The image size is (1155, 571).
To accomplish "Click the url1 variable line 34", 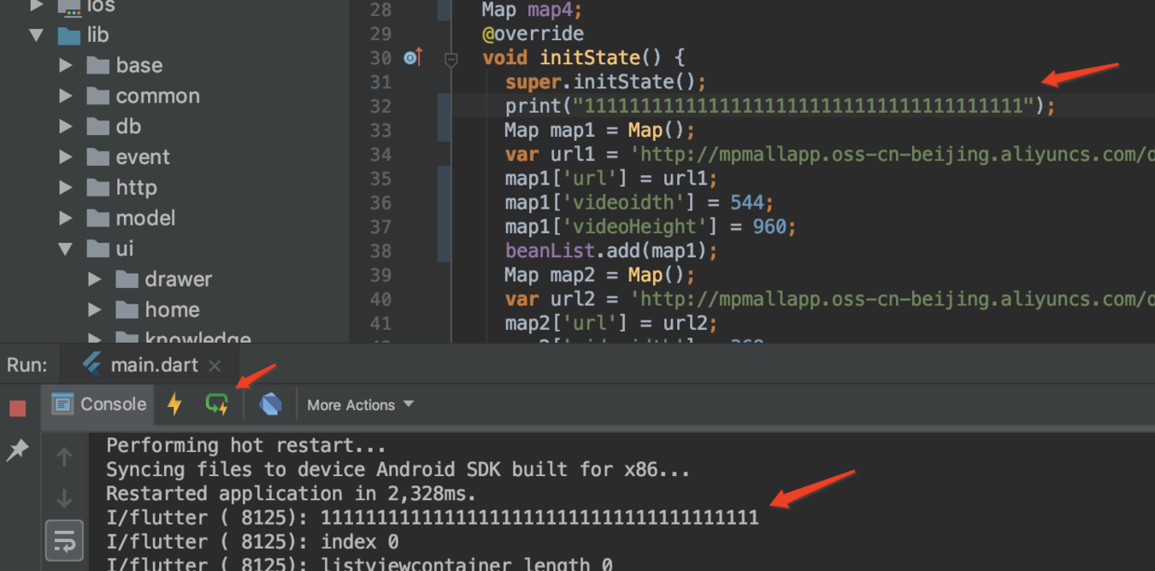I will point(830,155).
